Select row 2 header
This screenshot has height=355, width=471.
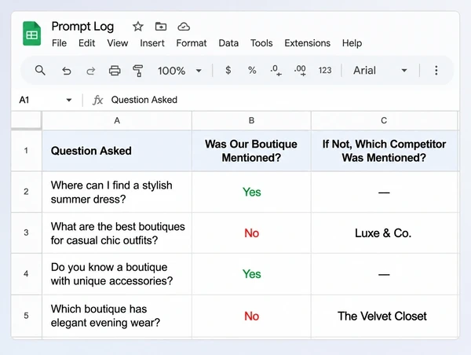pyautogui.click(x=27, y=192)
